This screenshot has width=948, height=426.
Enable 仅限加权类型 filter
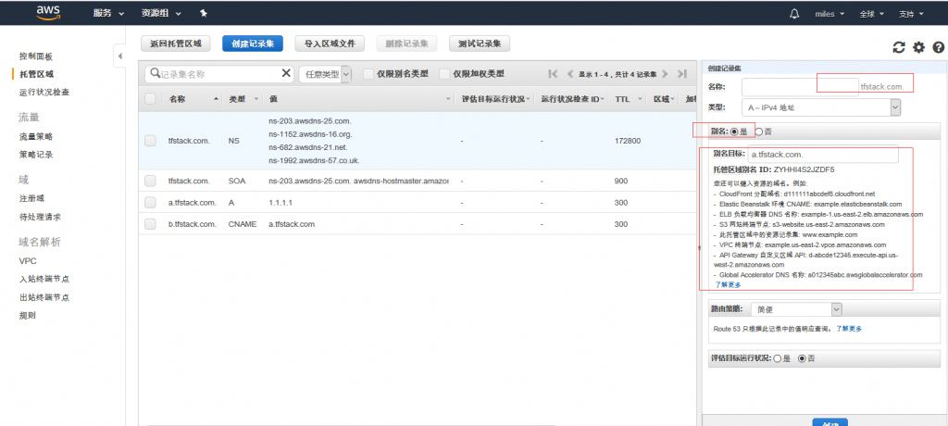point(444,74)
